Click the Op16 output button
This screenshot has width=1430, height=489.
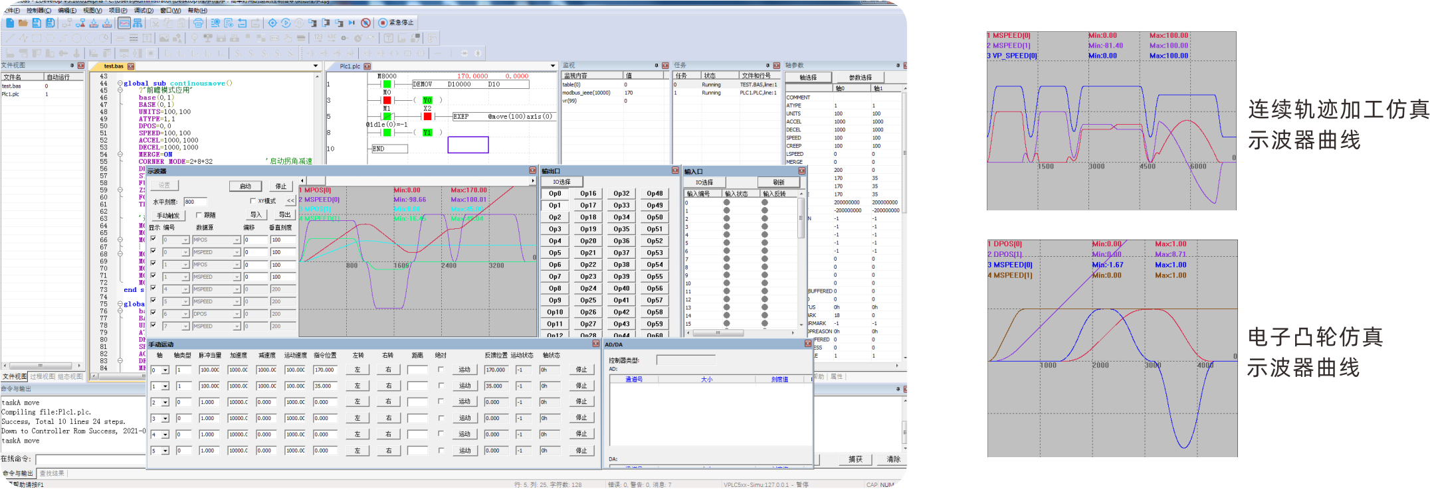[588, 194]
